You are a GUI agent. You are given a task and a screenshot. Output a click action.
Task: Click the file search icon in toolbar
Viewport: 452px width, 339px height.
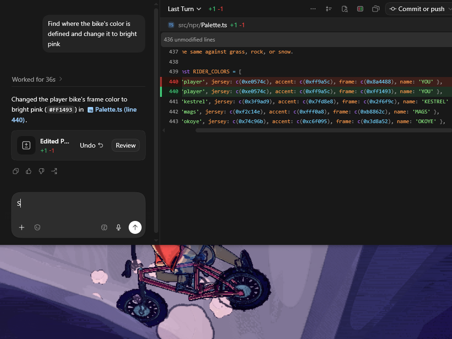click(x=345, y=9)
